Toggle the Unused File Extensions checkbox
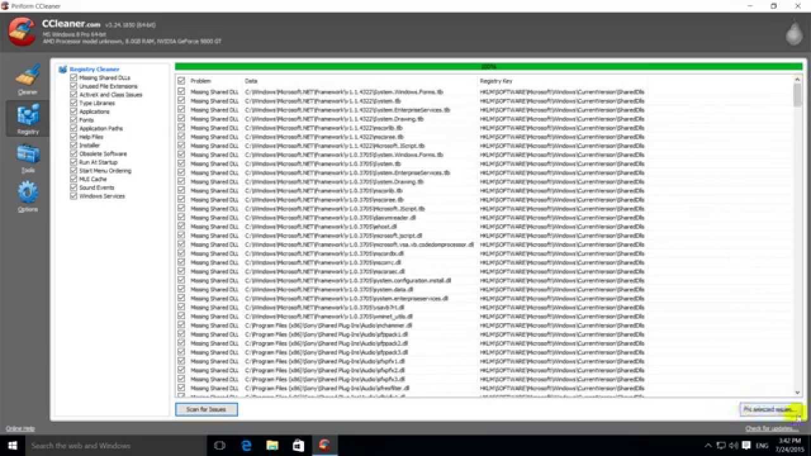 (73, 86)
